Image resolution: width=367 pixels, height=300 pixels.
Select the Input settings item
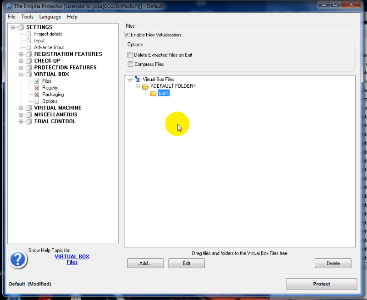tap(40, 41)
